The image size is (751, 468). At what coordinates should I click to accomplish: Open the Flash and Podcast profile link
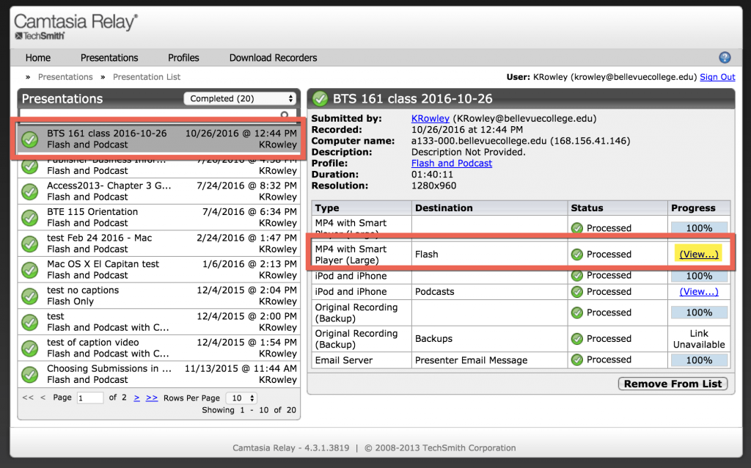[x=452, y=164]
